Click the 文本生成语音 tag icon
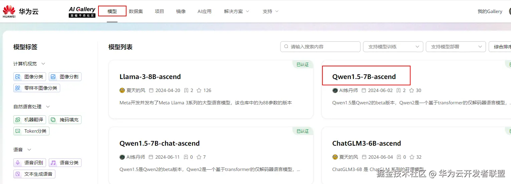 point(18,174)
